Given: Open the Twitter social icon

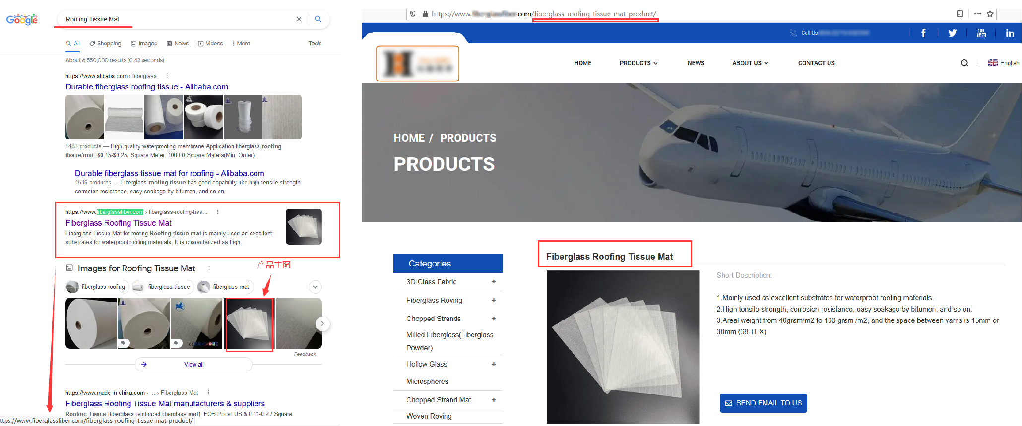Looking at the screenshot, I should click(952, 33).
